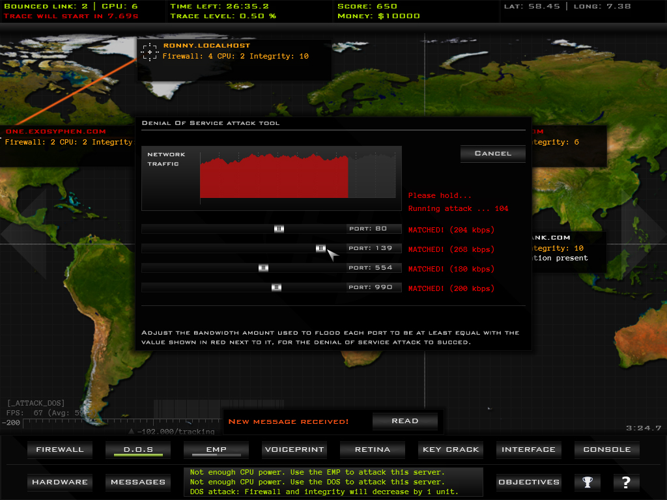The height and width of the screenshot is (500, 667).
Task: Open the Retina scanner tool
Action: coord(373,450)
